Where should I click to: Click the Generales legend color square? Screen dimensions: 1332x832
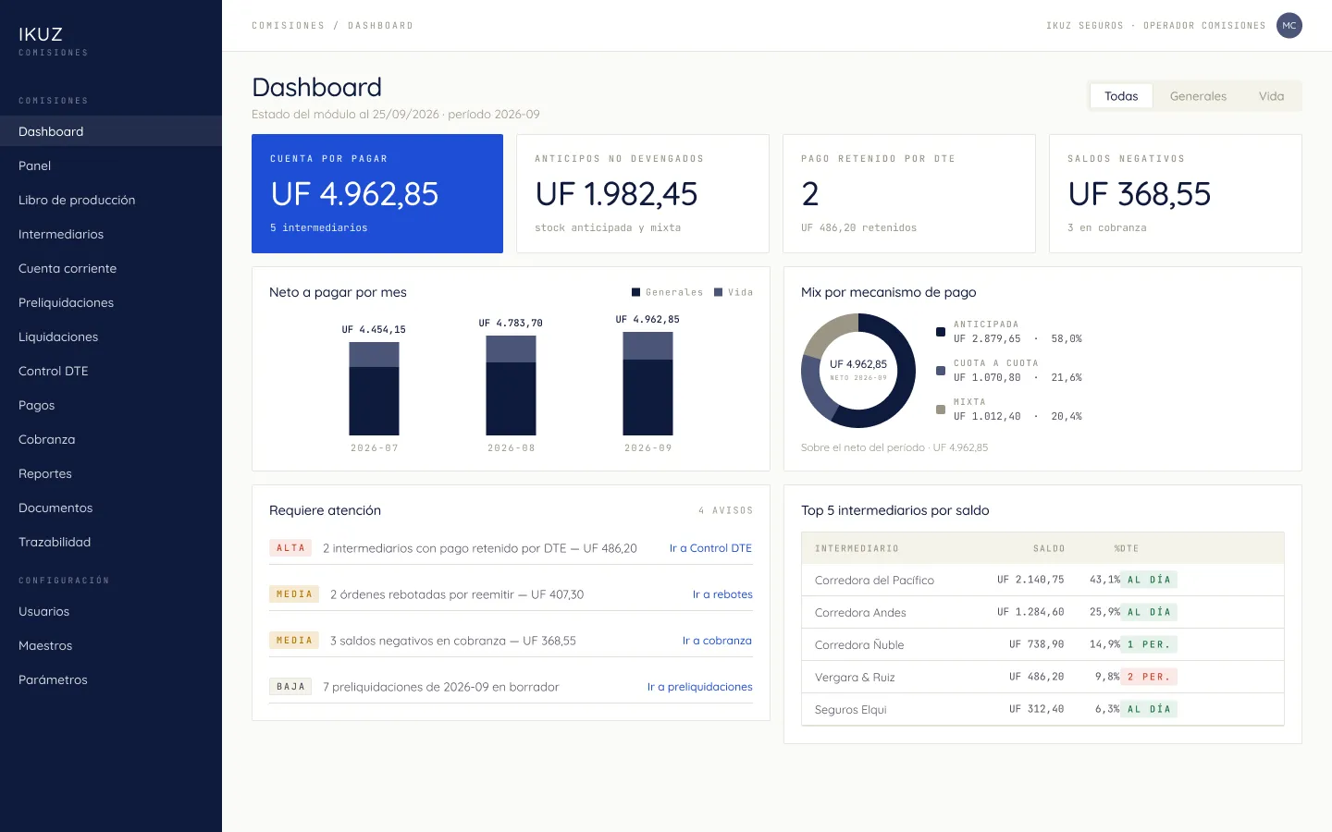pos(635,292)
